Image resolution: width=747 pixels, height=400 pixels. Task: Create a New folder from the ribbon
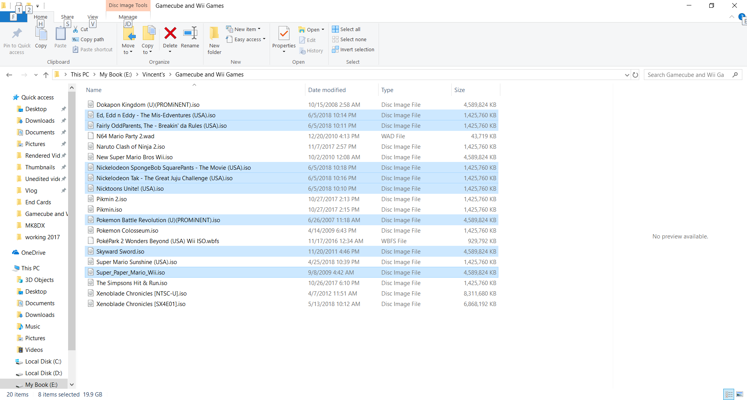[214, 40]
